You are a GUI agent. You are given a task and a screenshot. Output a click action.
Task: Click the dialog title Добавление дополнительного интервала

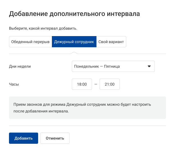pos(74,14)
